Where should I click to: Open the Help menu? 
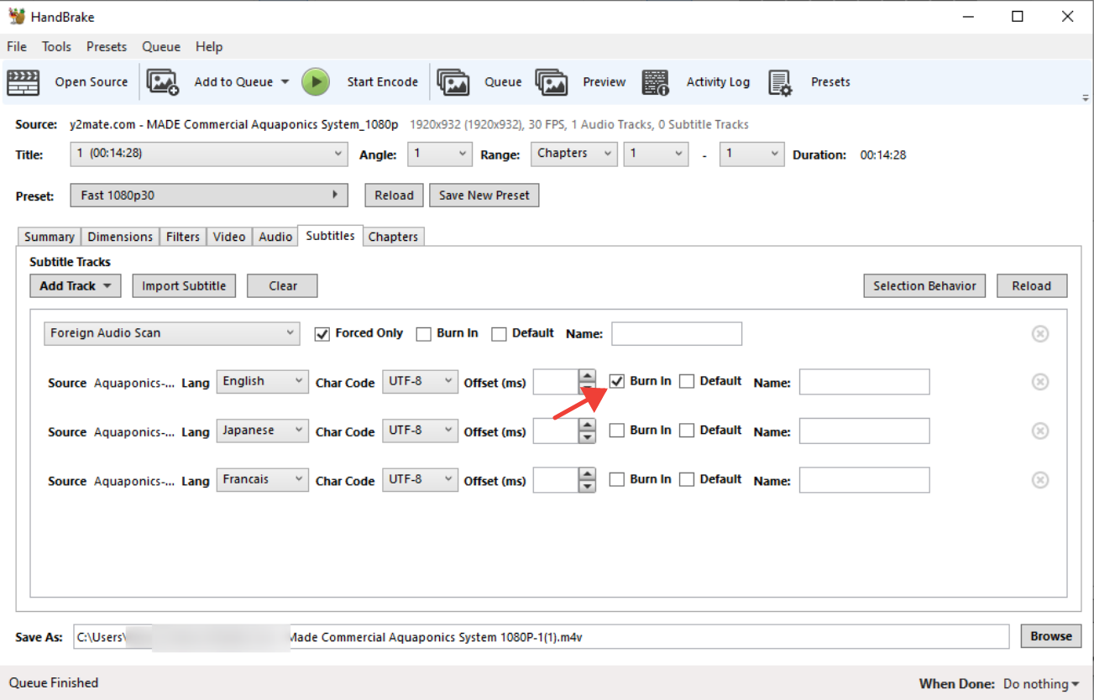coord(209,47)
